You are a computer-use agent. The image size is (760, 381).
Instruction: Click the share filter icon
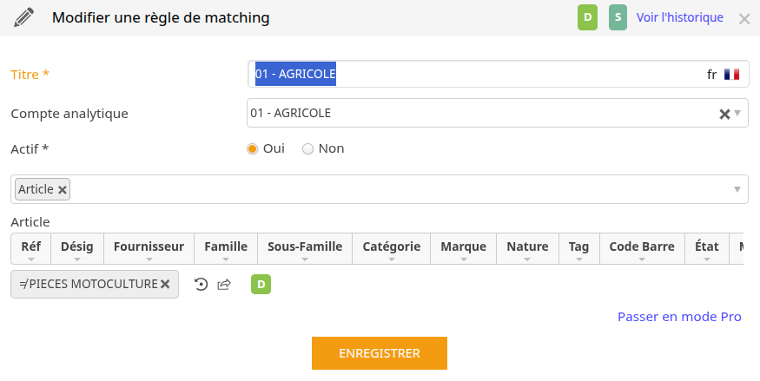(x=224, y=284)
